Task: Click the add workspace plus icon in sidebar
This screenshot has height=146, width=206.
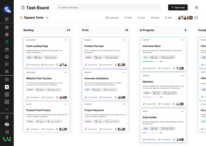Action: pos(7,80)
